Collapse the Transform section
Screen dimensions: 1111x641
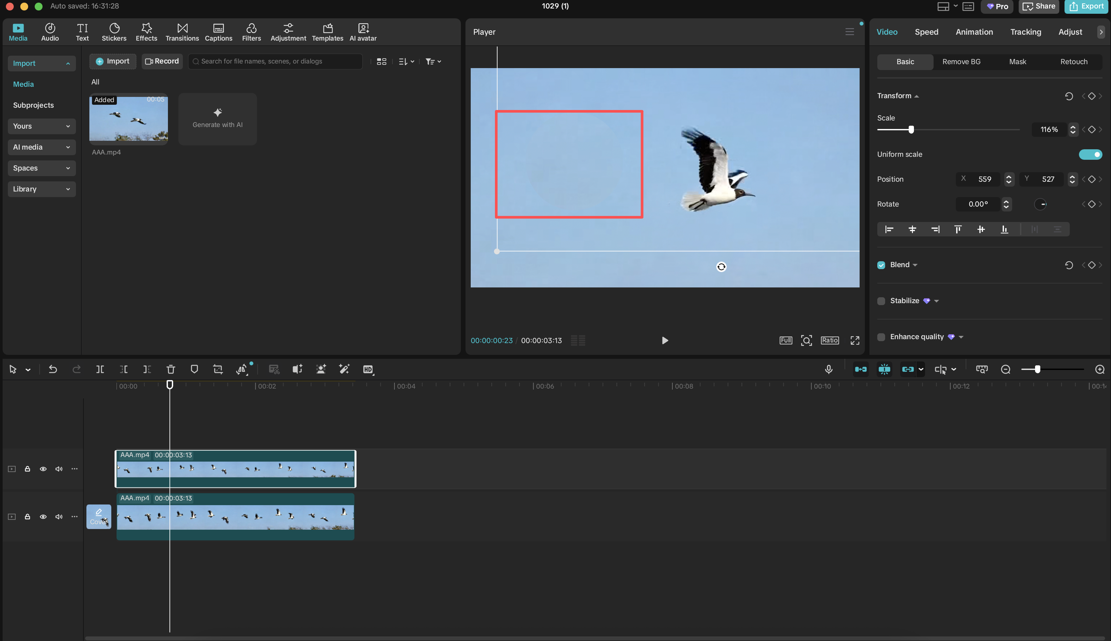(x=917, y=96)
